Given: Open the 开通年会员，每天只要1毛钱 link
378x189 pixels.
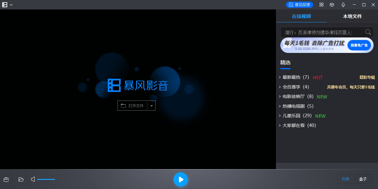Looking at the screenshot, I should coord(351,87).
